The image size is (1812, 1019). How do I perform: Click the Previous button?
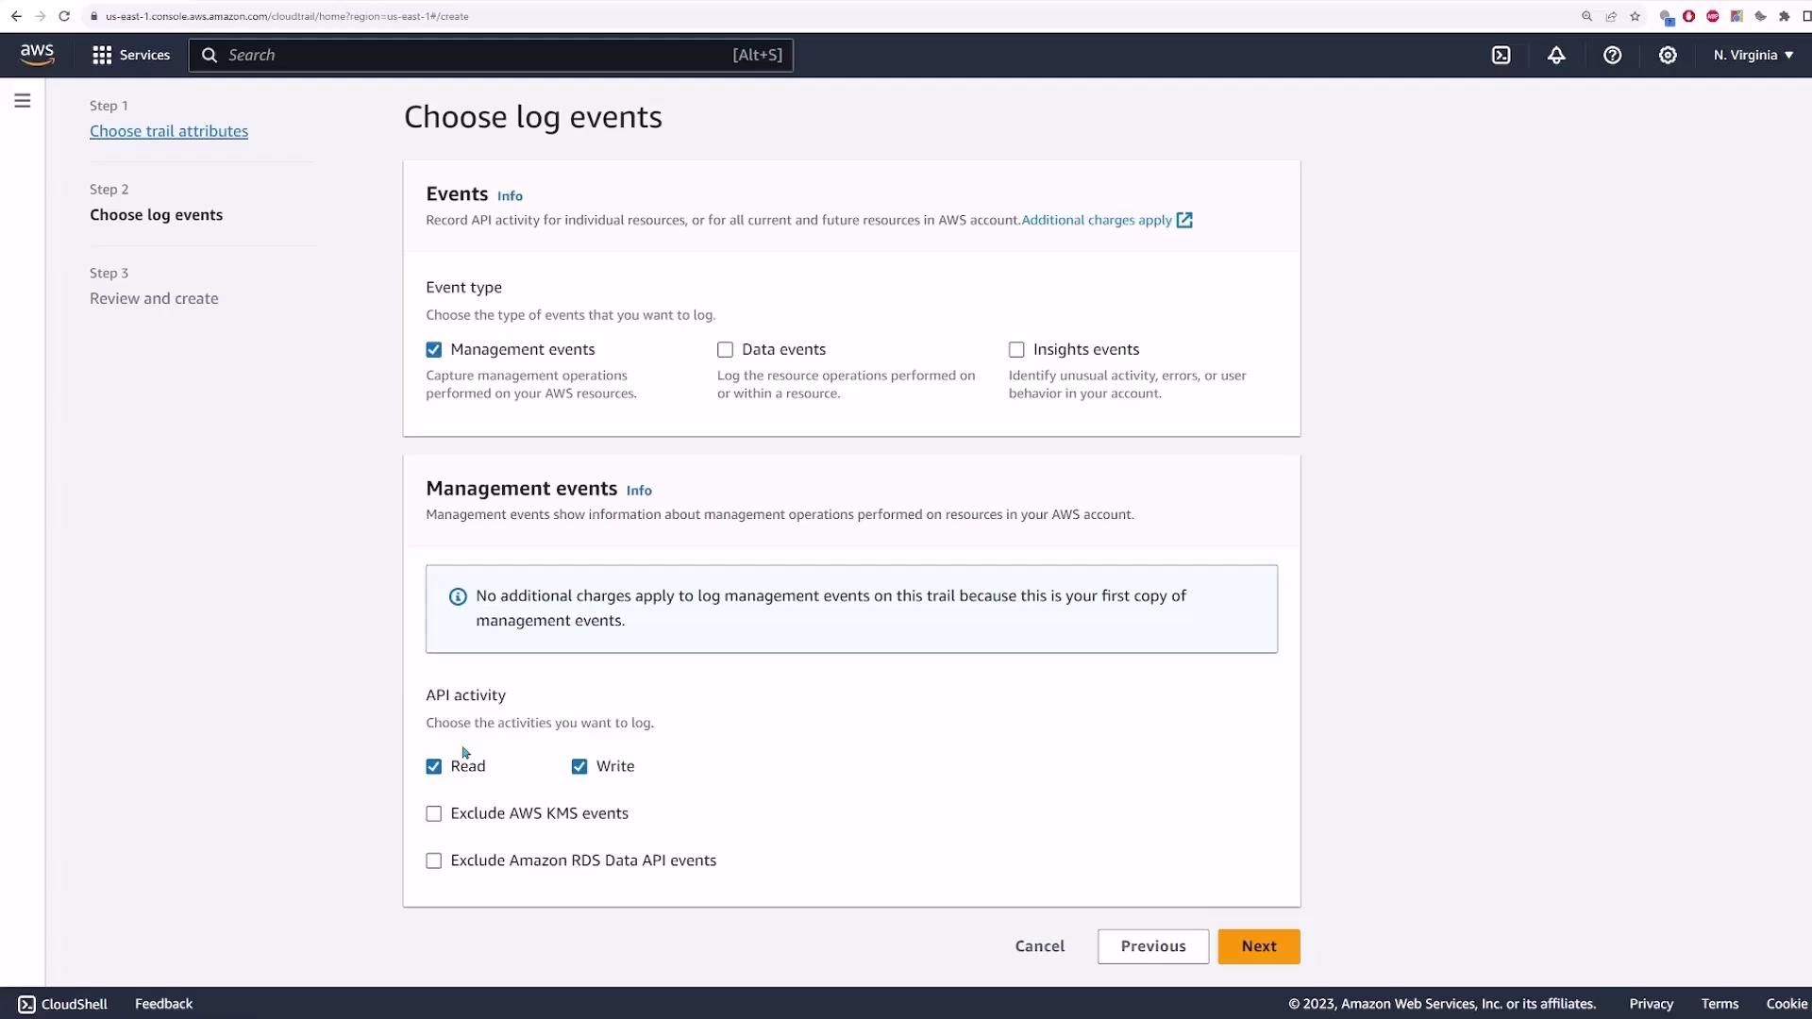click(x=1152, y=946)
